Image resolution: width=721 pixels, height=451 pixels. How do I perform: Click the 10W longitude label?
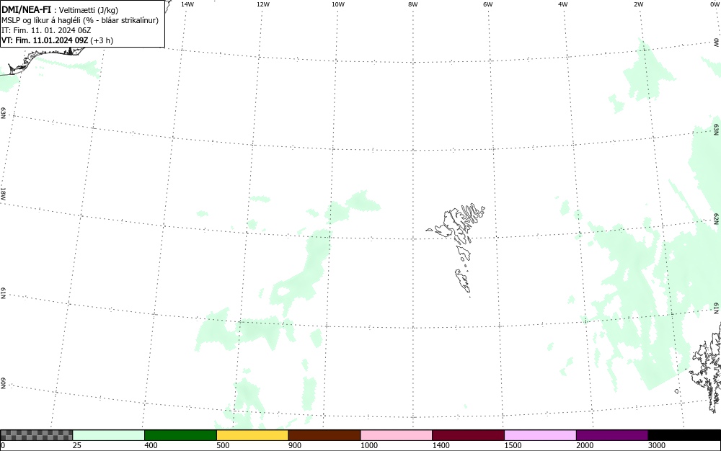point(338,4)
